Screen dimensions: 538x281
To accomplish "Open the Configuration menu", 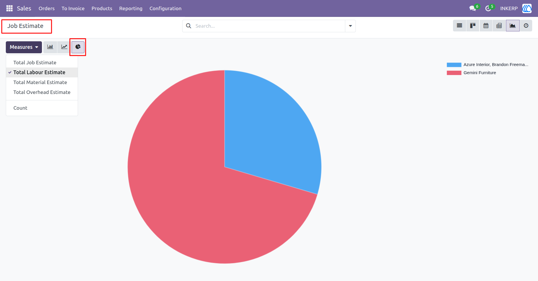I will (165, 8).
